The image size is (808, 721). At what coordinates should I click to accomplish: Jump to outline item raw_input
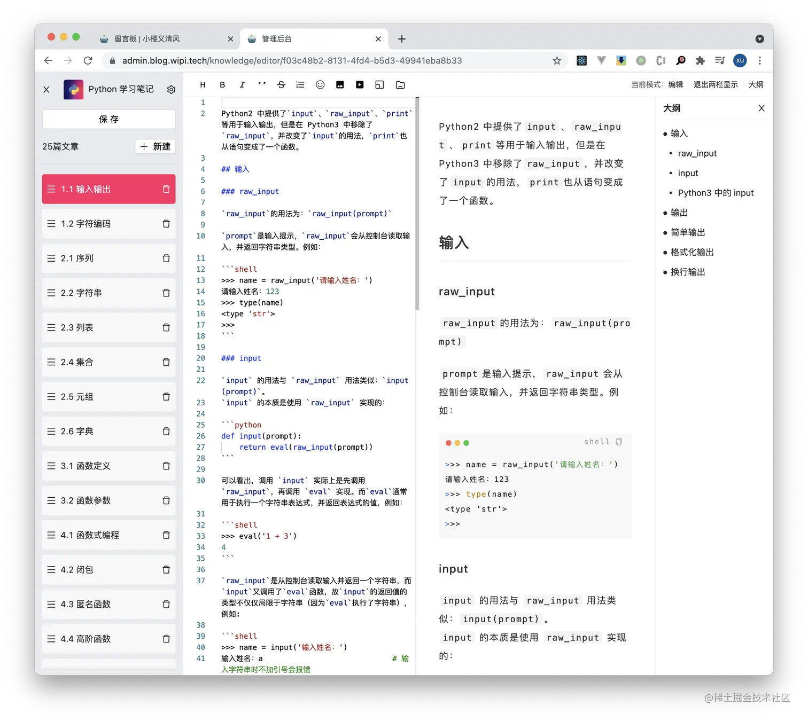tap(697, 153)
